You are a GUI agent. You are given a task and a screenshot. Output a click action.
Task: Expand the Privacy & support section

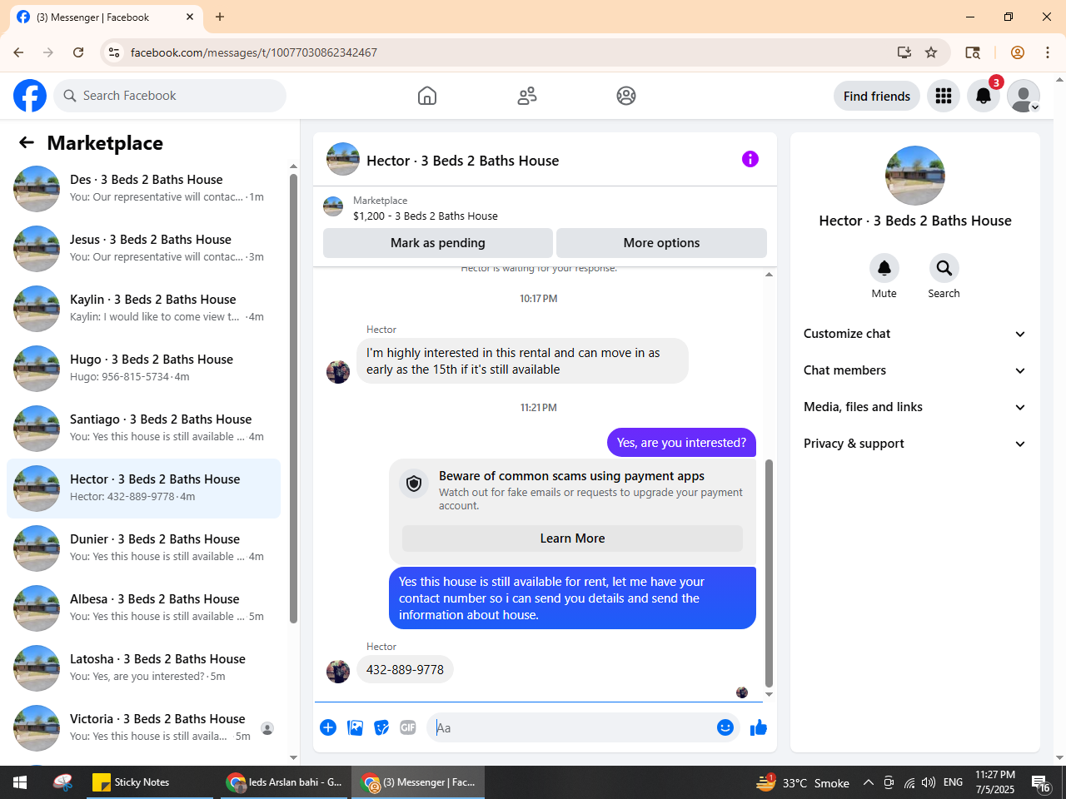click(x=914, y=444)
